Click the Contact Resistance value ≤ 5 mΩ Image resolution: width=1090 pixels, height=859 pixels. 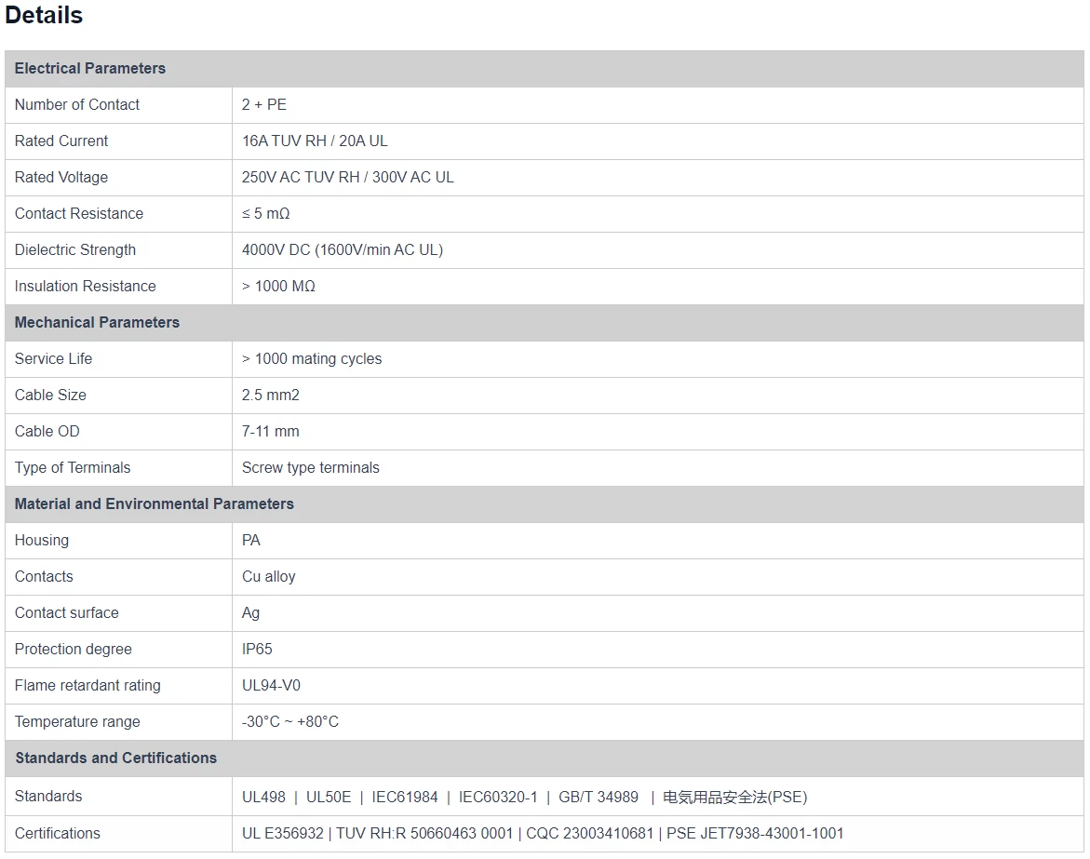pos(266,213)
